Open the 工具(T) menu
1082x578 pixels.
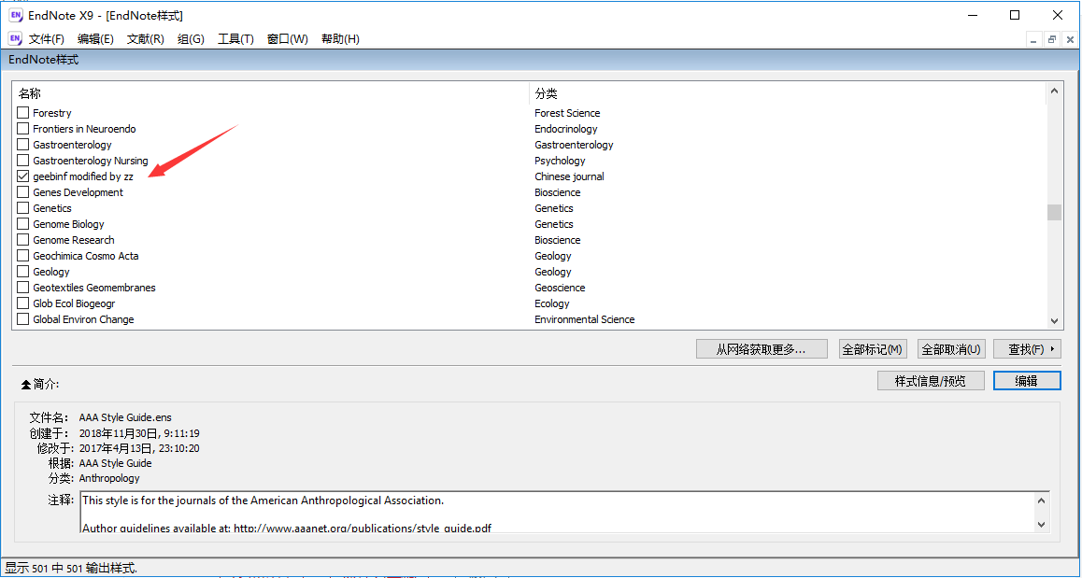coord(235,39)
